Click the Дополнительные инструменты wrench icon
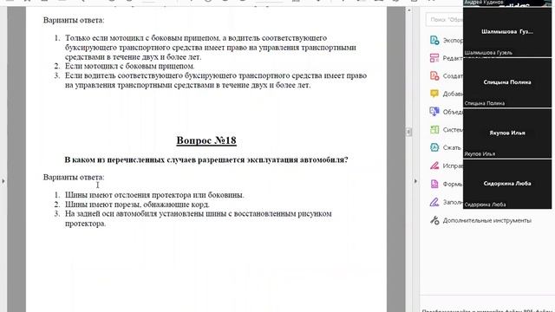555x312 pixels. 434,220
